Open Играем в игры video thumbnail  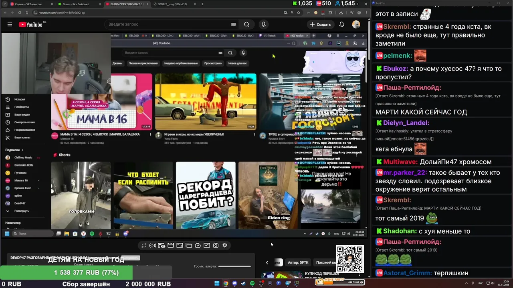[x=206, y=102]
